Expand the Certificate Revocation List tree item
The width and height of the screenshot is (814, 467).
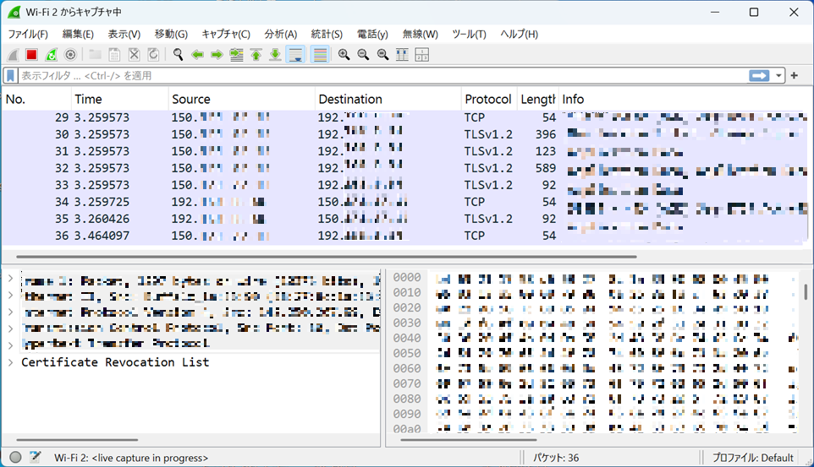(x=10, y=362)
